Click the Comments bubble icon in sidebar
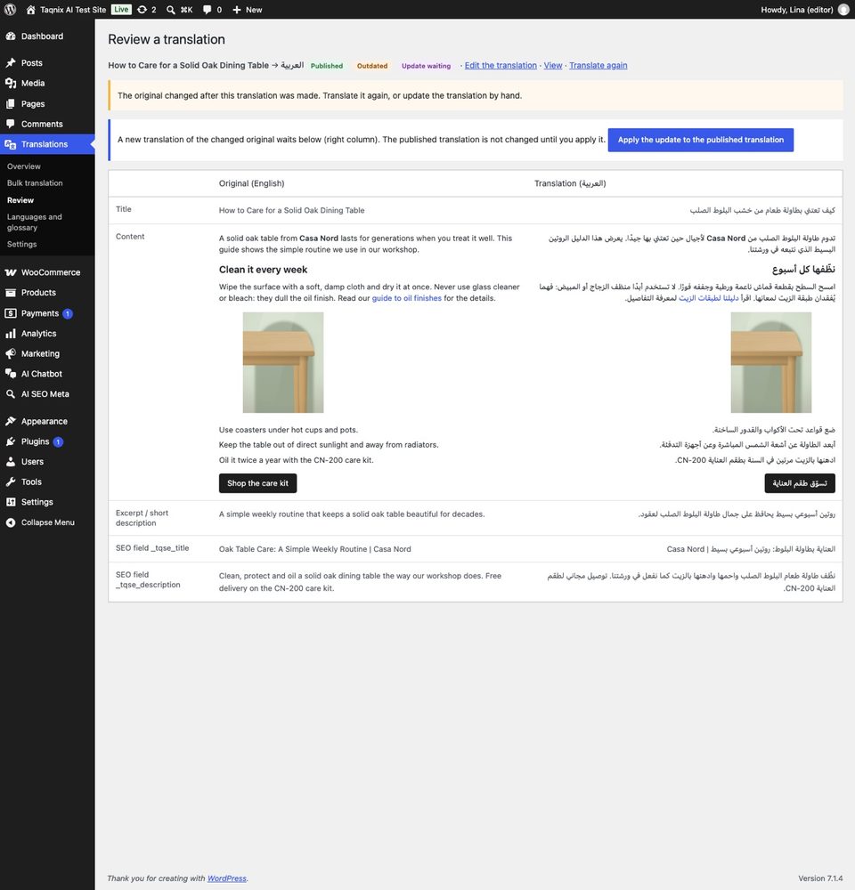The image size is (855, 890). (11, 124)
